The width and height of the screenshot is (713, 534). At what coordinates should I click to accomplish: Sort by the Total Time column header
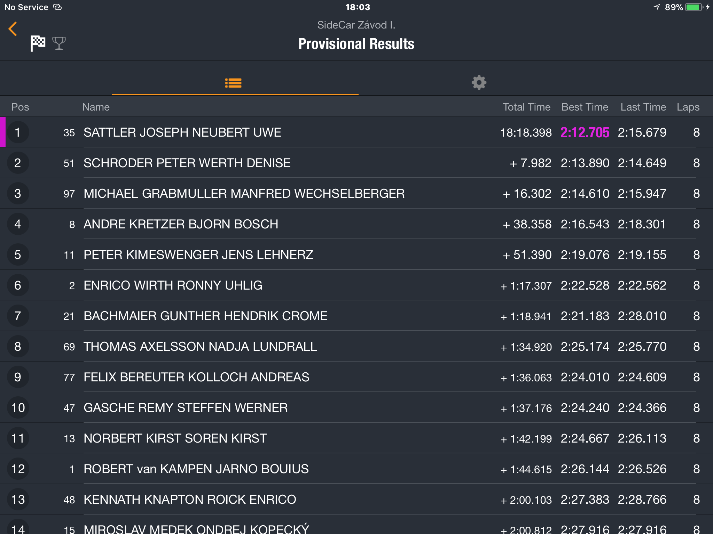click(526, 107)
